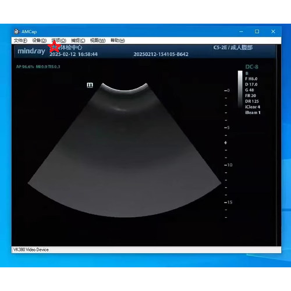Screen dimensions: 291x291
Task: Click the D 17.0 depth parameter
Action: 251,84
